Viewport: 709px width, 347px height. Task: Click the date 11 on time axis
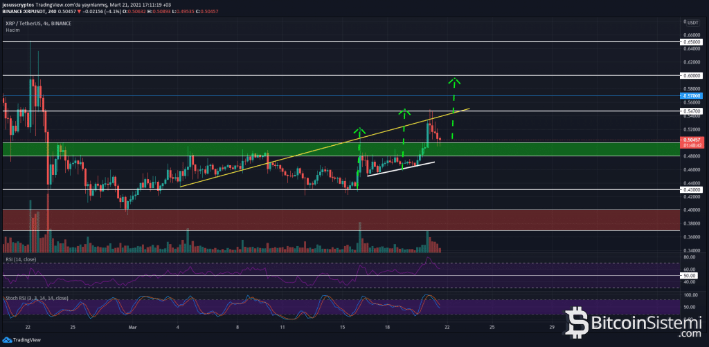point(282,326)
